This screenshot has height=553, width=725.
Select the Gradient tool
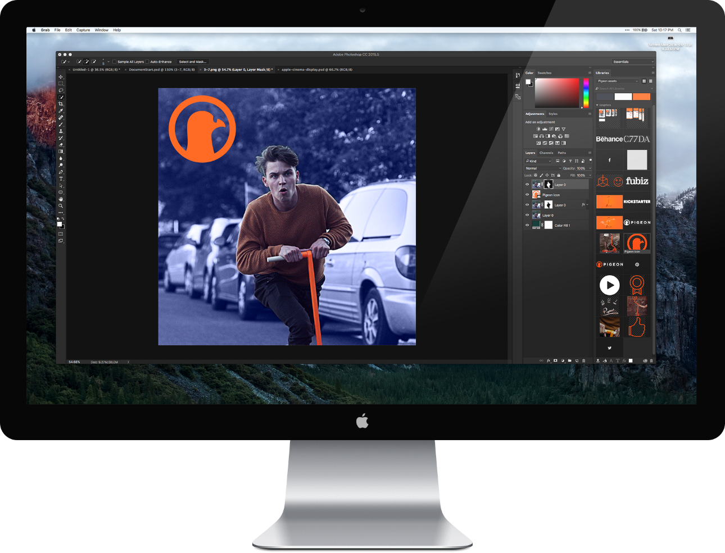point(61,152)
